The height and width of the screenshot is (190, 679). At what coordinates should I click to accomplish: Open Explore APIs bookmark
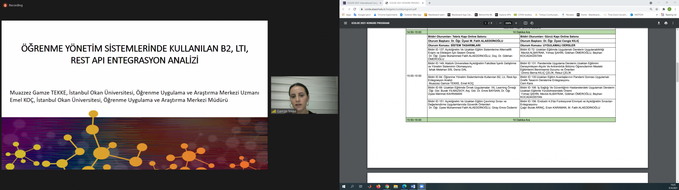click(x=503, y=15)
